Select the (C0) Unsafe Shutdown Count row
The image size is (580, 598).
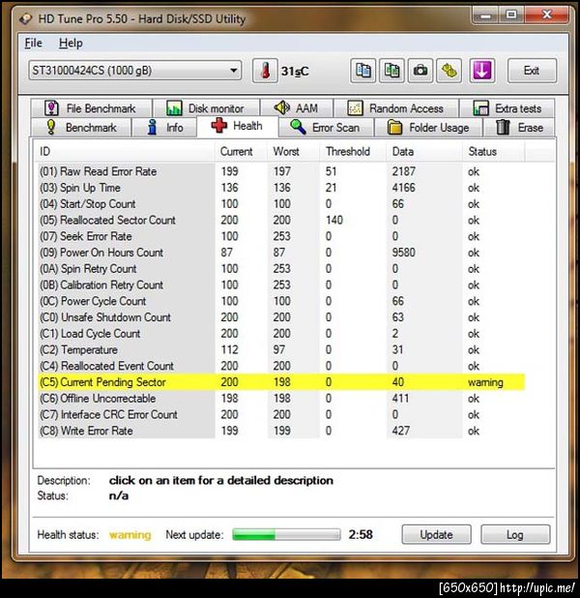coord(281,317)
